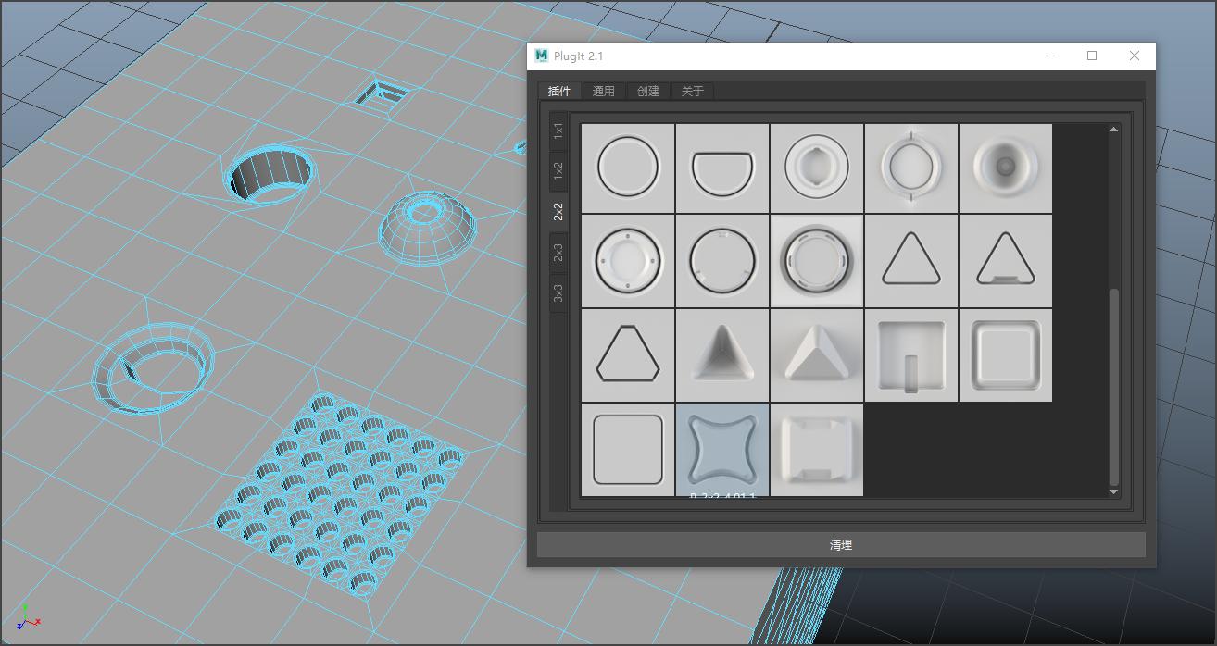Screen dimensions: 1217x646
Task: Choose the four-pointed star shaped plug
Action: tap(722, 448)
